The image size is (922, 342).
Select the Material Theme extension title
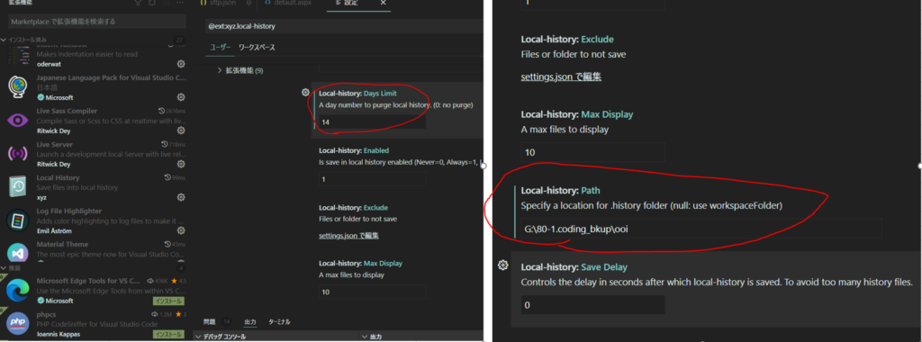pyautogui.click(x=62, y=244)
